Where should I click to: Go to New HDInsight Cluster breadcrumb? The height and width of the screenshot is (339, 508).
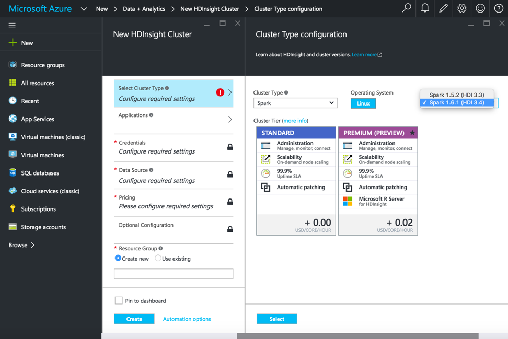click(210, 9)
